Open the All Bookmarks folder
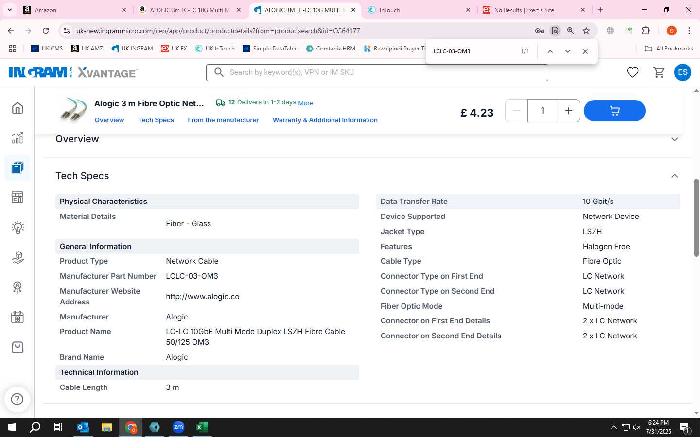 coord(668,49)
